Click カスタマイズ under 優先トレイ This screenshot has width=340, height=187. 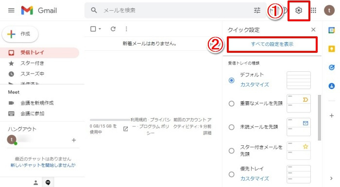[255, 179]
